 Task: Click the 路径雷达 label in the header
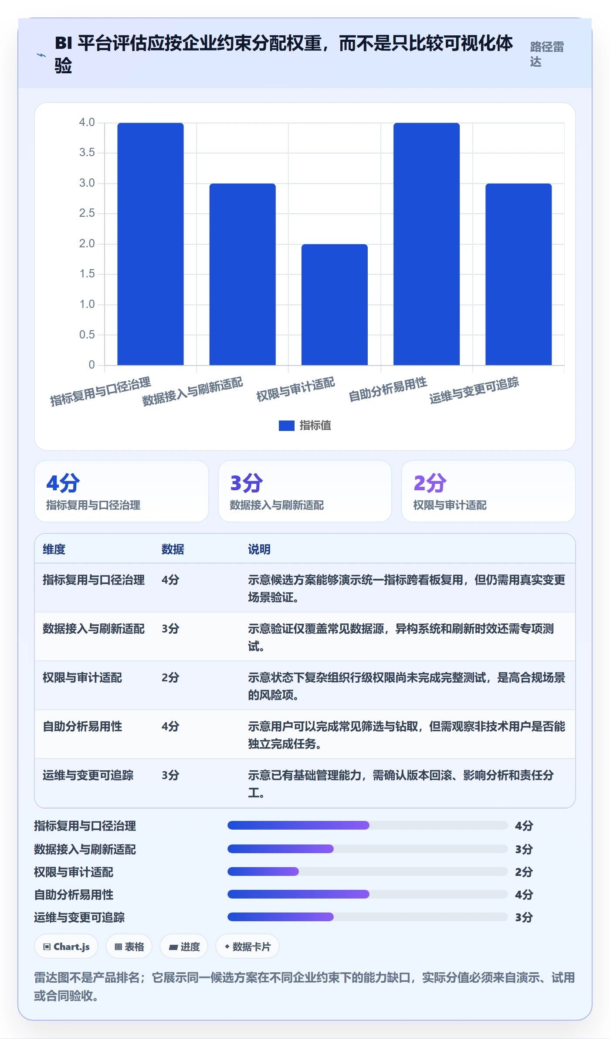[547, 54]
